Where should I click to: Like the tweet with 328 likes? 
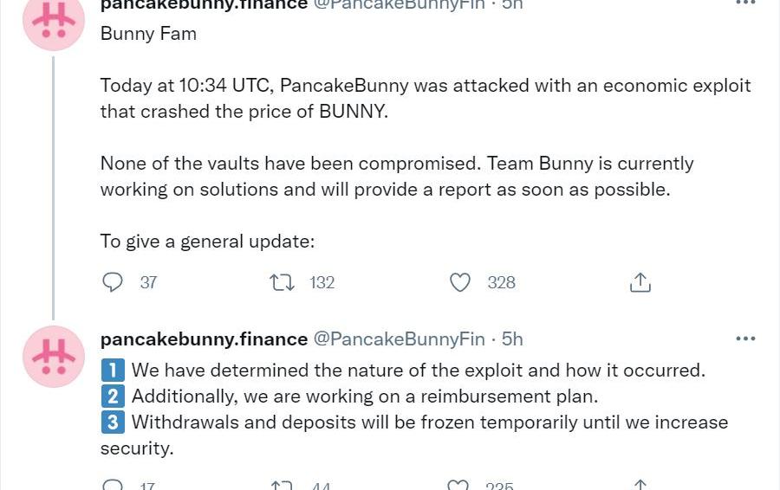tap(459, 282)
